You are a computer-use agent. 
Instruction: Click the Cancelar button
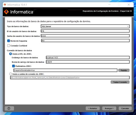[125, 108]
